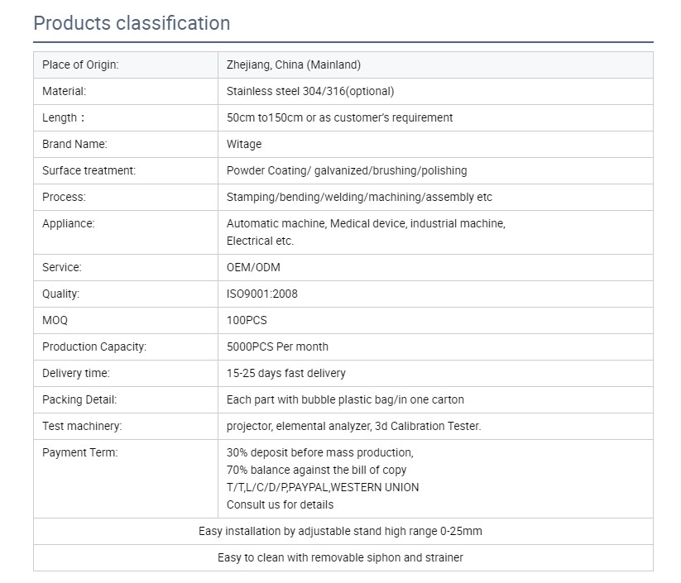Click the Easy to clean with removable siphon row
Screen dimensions: 681x583
[x=343, y=558]
